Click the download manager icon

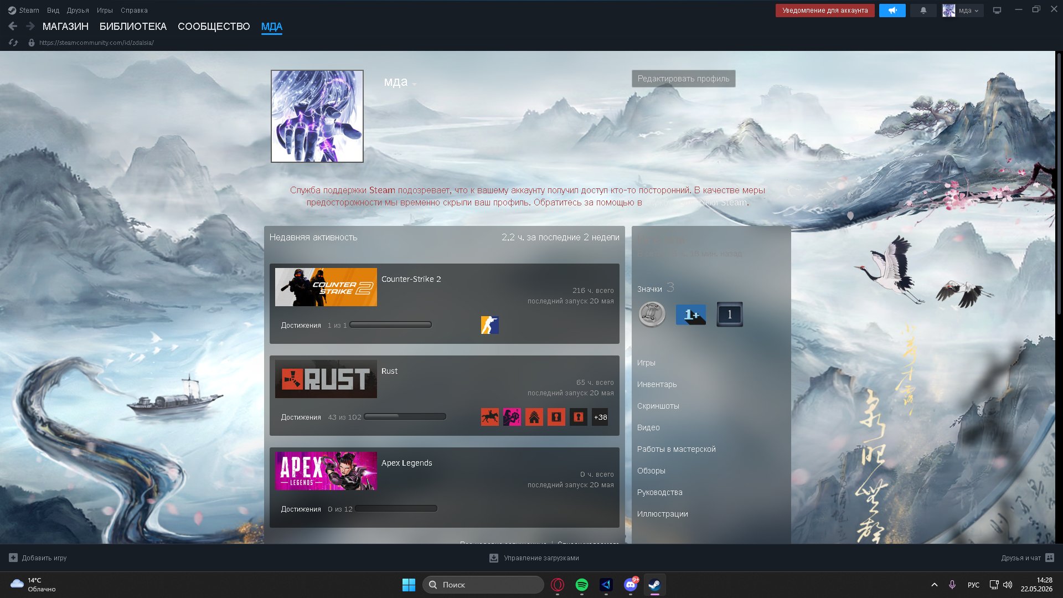494,558
